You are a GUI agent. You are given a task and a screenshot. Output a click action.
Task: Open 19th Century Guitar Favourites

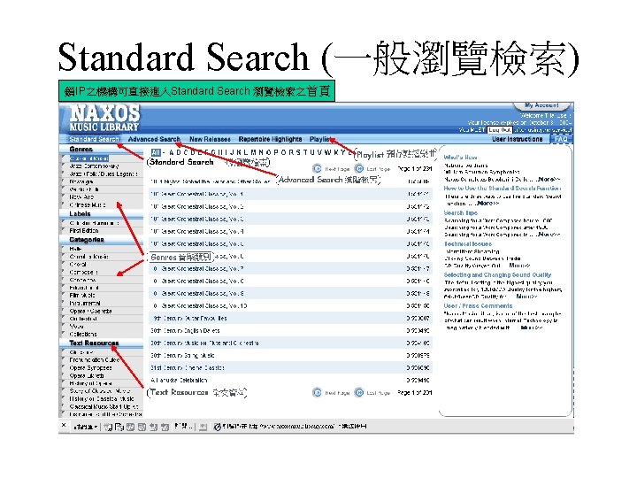pos(190,319)
